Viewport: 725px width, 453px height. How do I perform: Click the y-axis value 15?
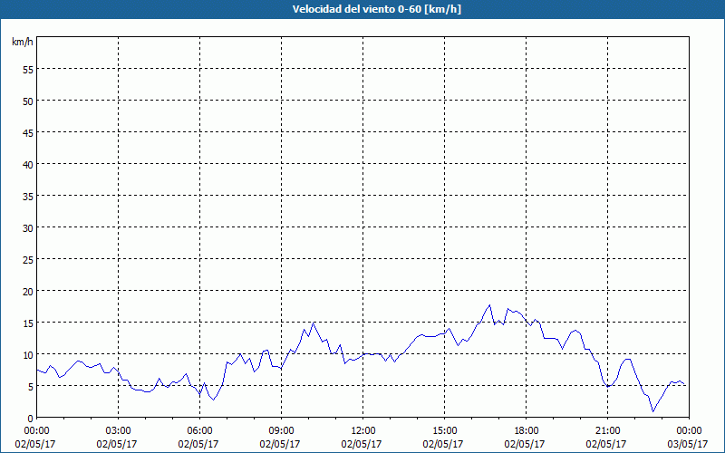click(28, 323)
